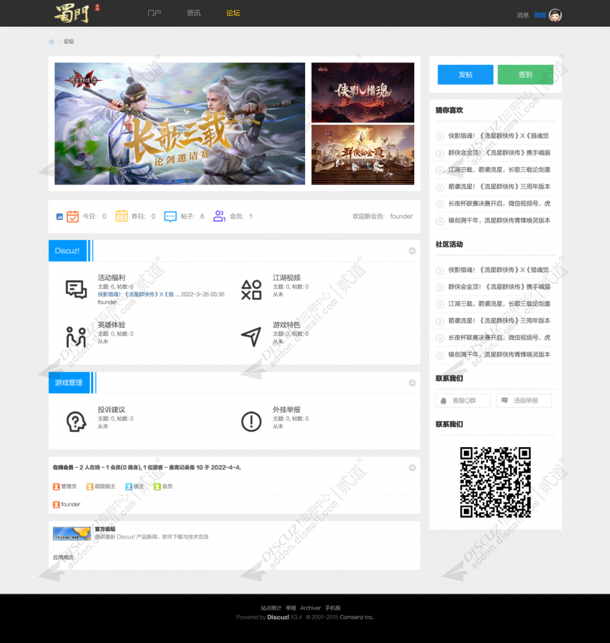Screen dimensions: 610x643
Task: Click the green 会员 legend icon
Action: (x=158, y=486)
